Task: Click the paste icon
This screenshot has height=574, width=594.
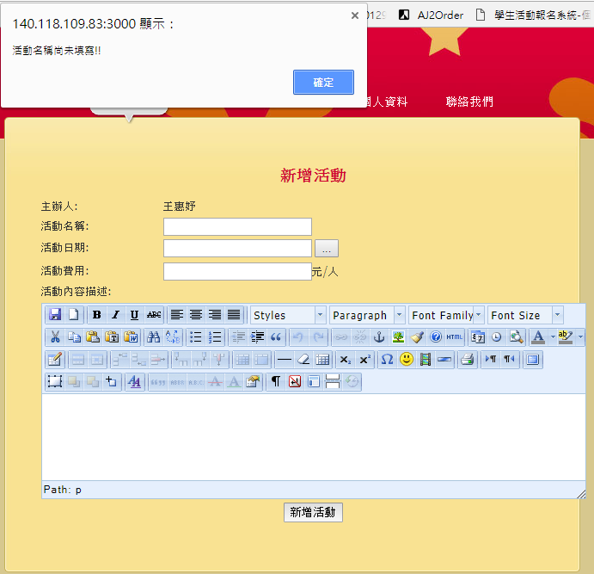Action: 93,337
